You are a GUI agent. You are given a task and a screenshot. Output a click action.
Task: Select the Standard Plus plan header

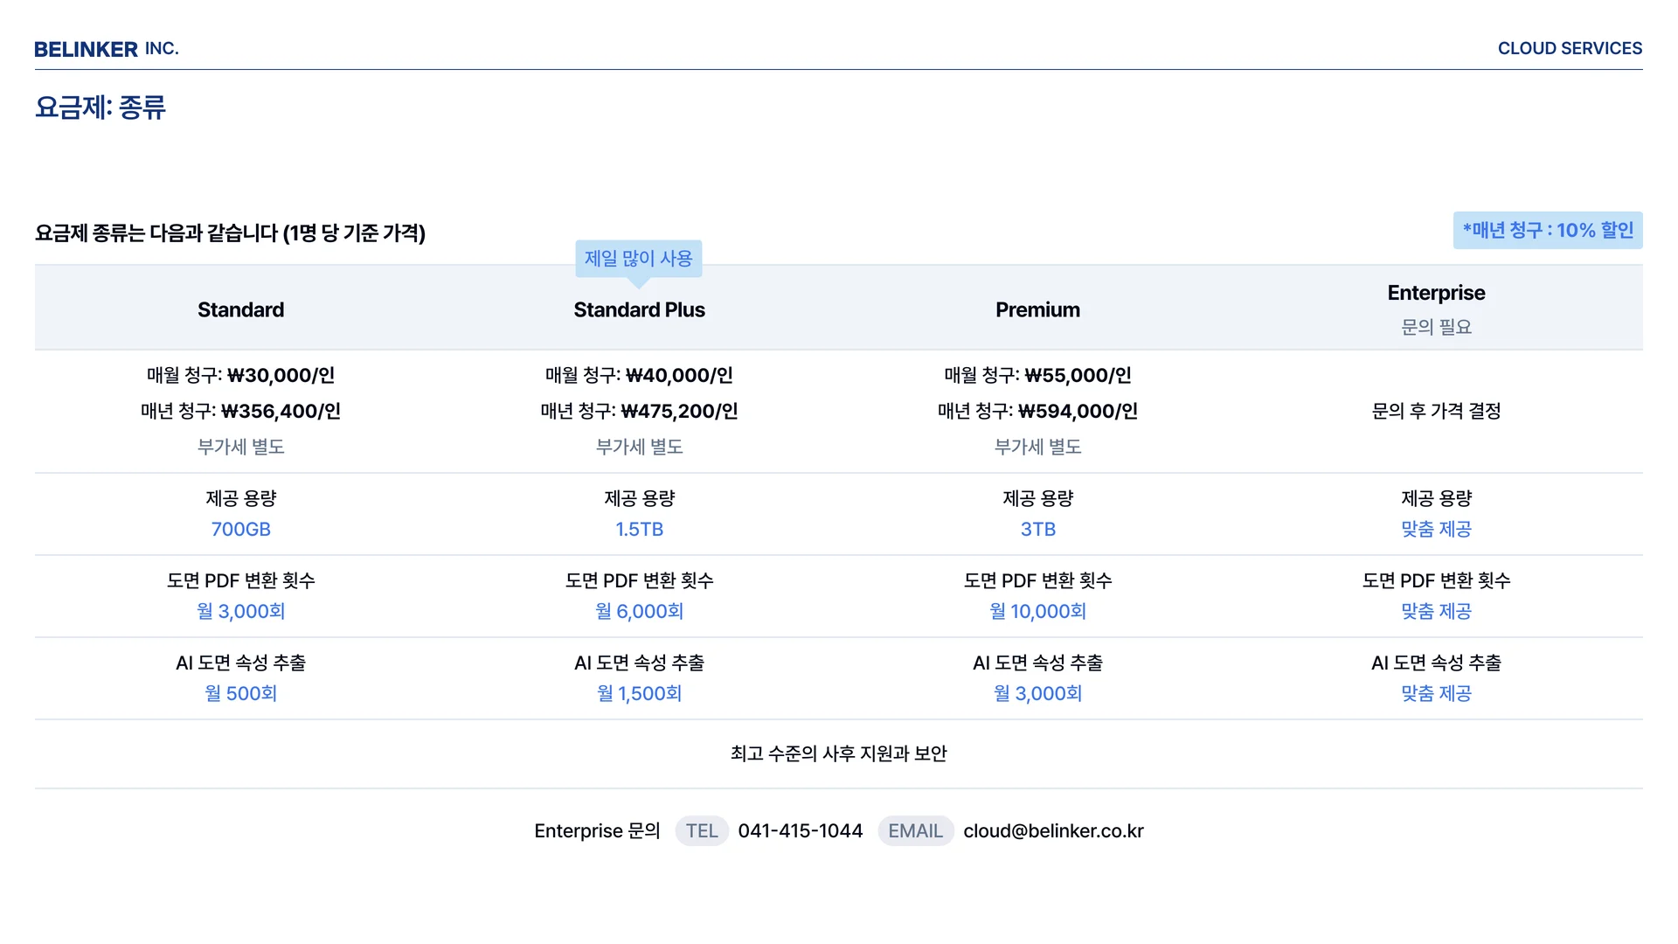[639, 310]
